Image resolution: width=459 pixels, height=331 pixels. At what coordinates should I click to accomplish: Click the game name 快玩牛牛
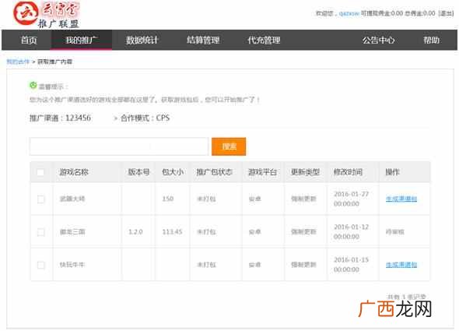click(72, 265)
